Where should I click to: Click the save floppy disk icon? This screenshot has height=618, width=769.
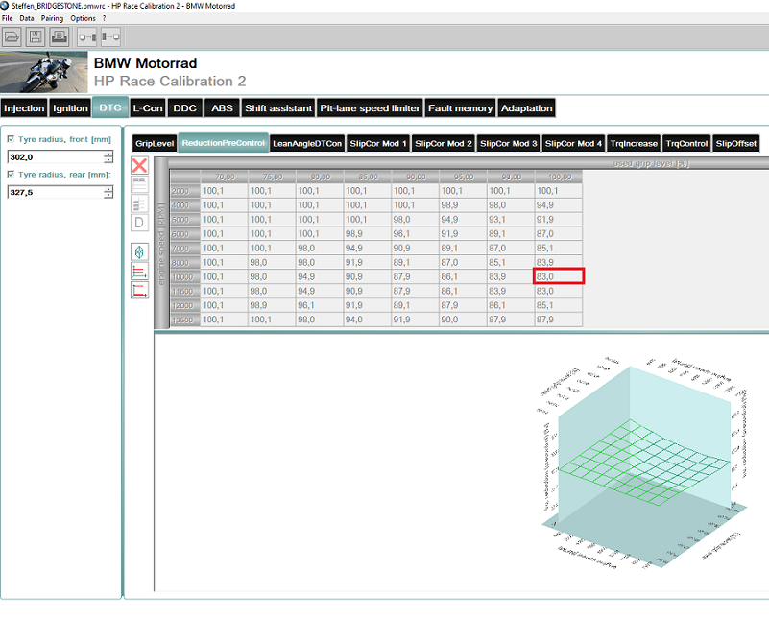tap(36, 37)
